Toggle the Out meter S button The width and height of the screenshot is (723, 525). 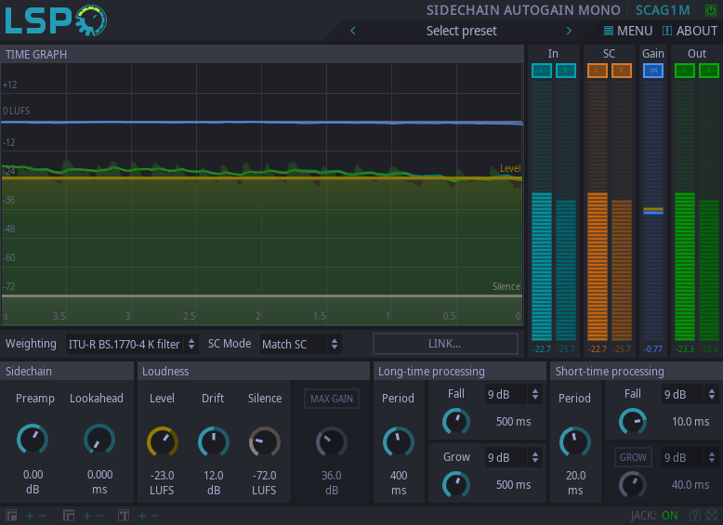point(709,71)
